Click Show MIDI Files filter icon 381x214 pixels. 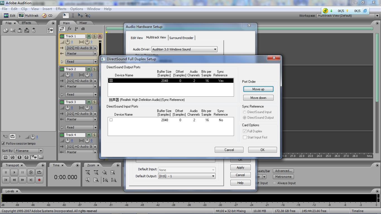tap(26, 157)
